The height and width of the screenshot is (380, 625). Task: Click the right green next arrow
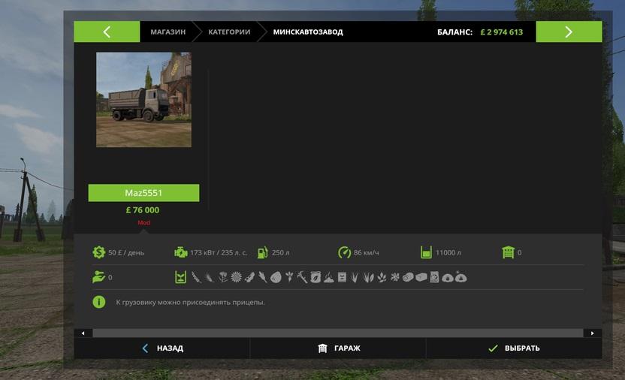[569, 32]
